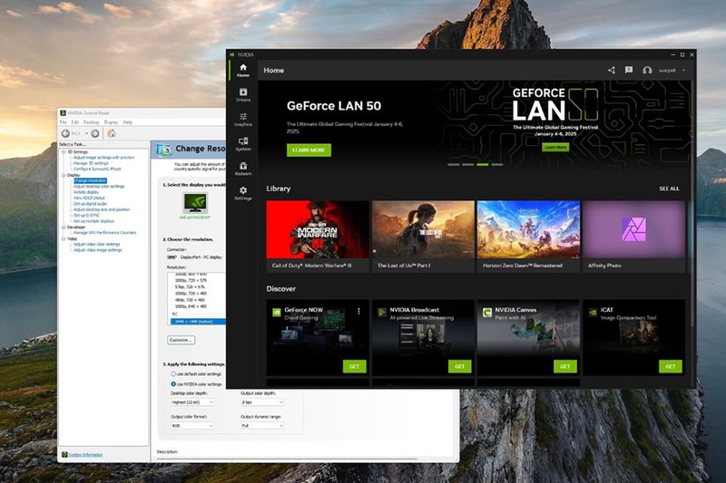Image resolution: width=726 pixels, height=483 pixels.
Task: Click the green LEARN MORE button
Action: (x=309, y=150)
